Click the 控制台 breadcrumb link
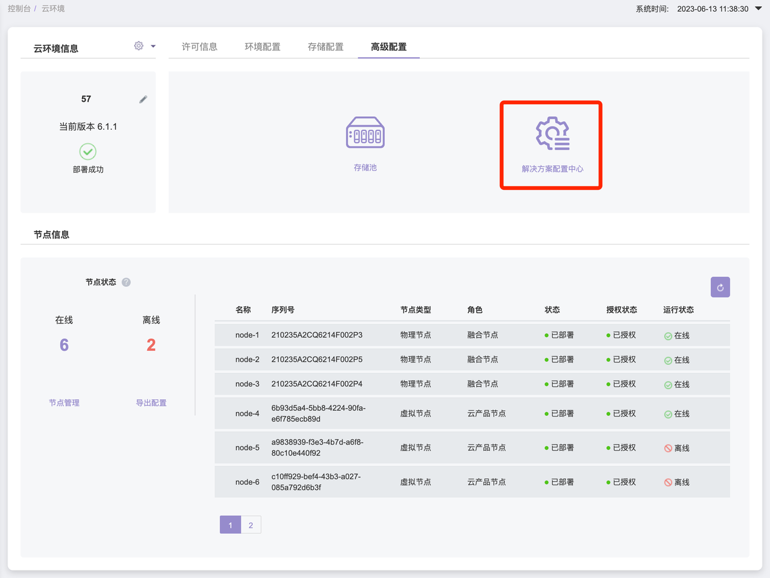This screenshot has width=770, height=578. [19, 9]
